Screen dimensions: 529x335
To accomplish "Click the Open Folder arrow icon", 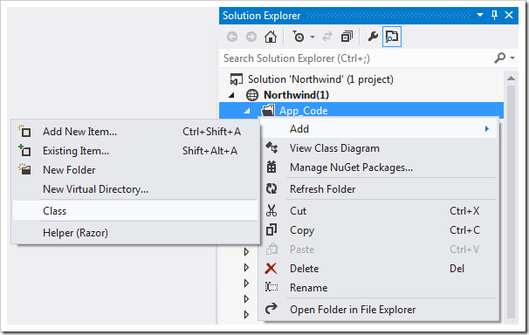I will [271, 308].
